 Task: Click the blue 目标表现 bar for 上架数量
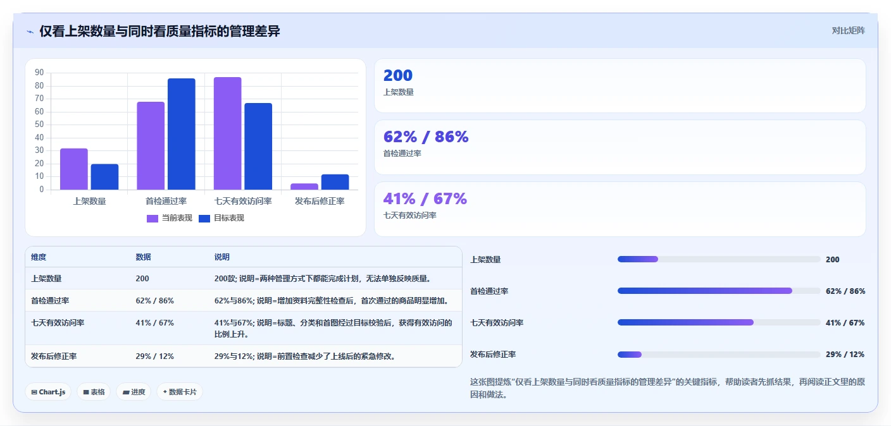coord(104,177)
